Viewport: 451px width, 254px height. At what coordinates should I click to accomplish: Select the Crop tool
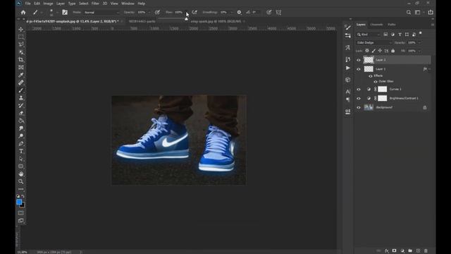pos(21,59)
